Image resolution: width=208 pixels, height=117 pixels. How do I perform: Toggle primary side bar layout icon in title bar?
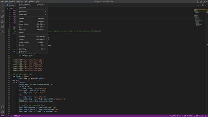pos(198,2)
